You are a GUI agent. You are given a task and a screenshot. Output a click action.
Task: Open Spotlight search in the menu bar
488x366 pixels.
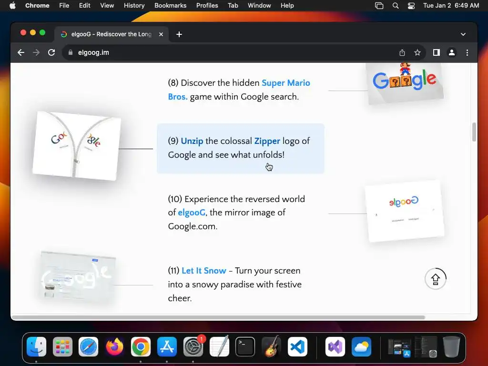[396, 6]
